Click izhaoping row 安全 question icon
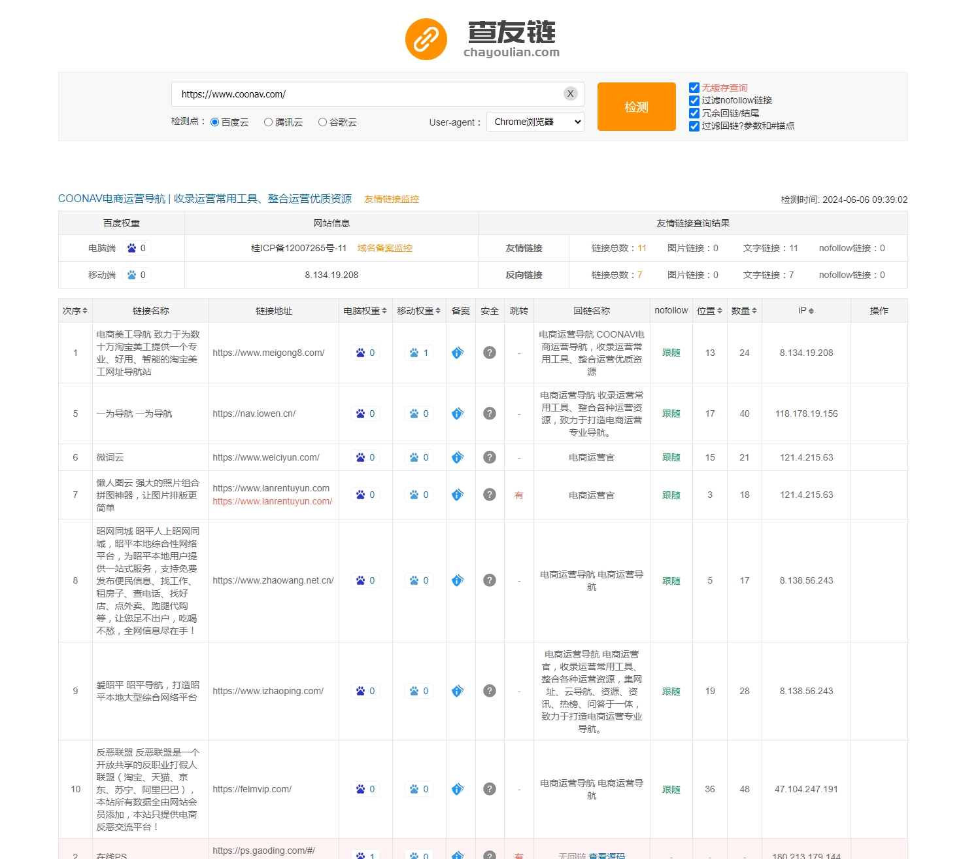The width and height of the screenshot is (961, 859). (x=490, y=691)
